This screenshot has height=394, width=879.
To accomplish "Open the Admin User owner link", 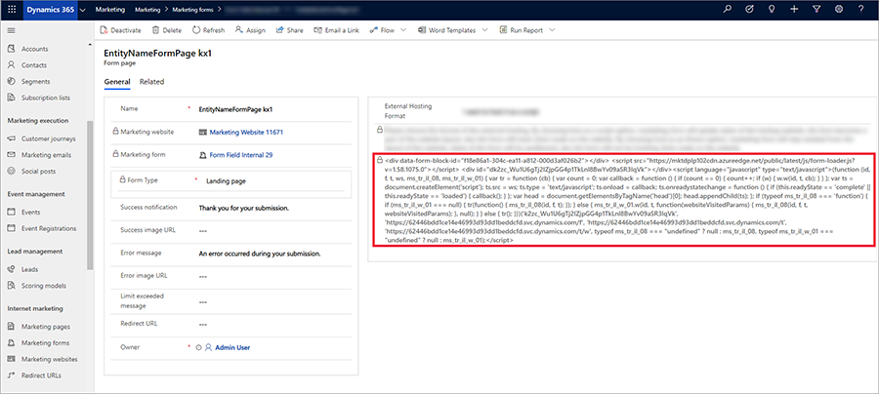I will [x=232, y=347].
